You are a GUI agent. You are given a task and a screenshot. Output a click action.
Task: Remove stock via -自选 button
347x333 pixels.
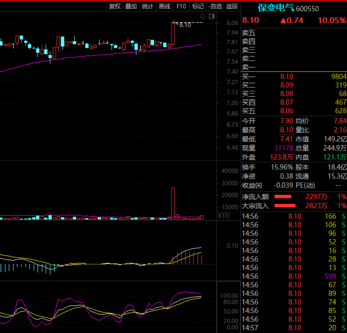[215, 6]
